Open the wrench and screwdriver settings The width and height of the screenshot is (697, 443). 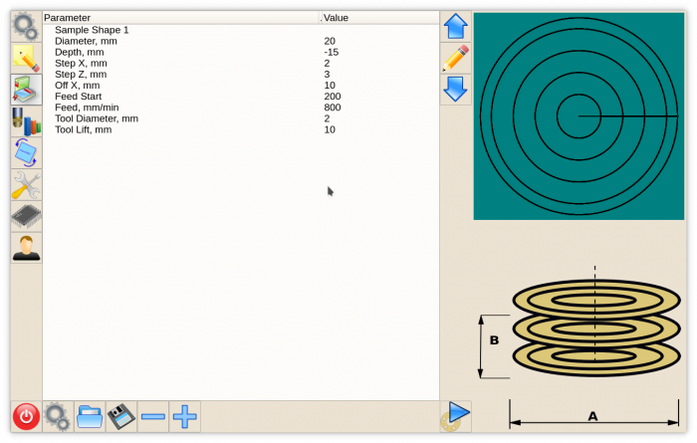(26, 184)
